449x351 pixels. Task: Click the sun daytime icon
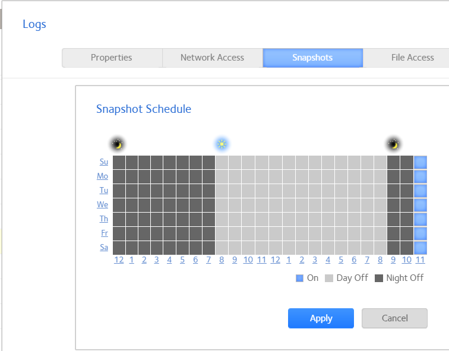pos(222,144)
